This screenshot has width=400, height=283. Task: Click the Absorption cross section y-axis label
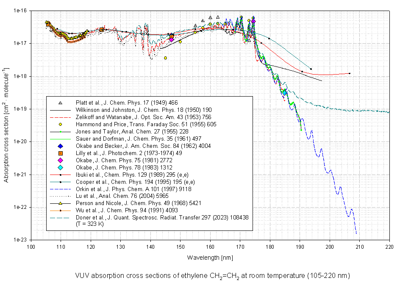(x=7, y=125)
